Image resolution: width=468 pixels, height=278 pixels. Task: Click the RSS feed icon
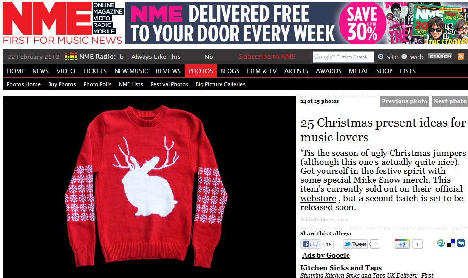click(x=460, y=57)
